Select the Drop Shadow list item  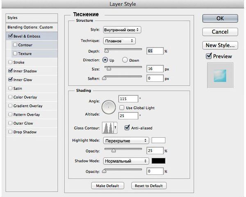(x=10, y=132)
